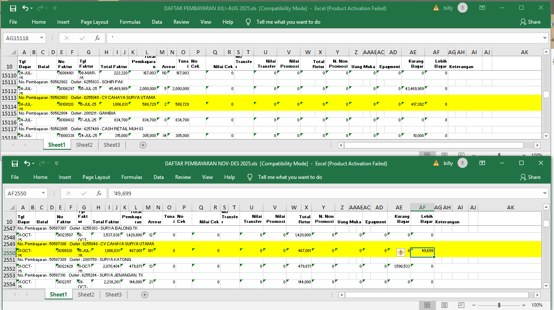554x310 pixels.
Task: Click Share icon in JULI-AUG window
Action: 523,22
